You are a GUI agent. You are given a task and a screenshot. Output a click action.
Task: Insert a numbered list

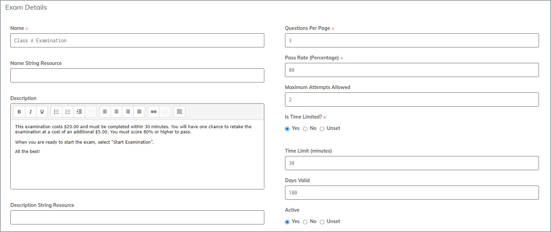pyautogui.click(x=68, y=112)
